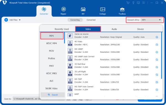
Task: Choose AVI format
Action: pos(51,81)
